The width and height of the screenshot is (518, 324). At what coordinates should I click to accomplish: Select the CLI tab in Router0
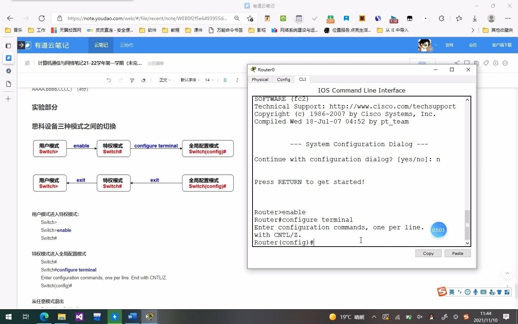point(303,79)
